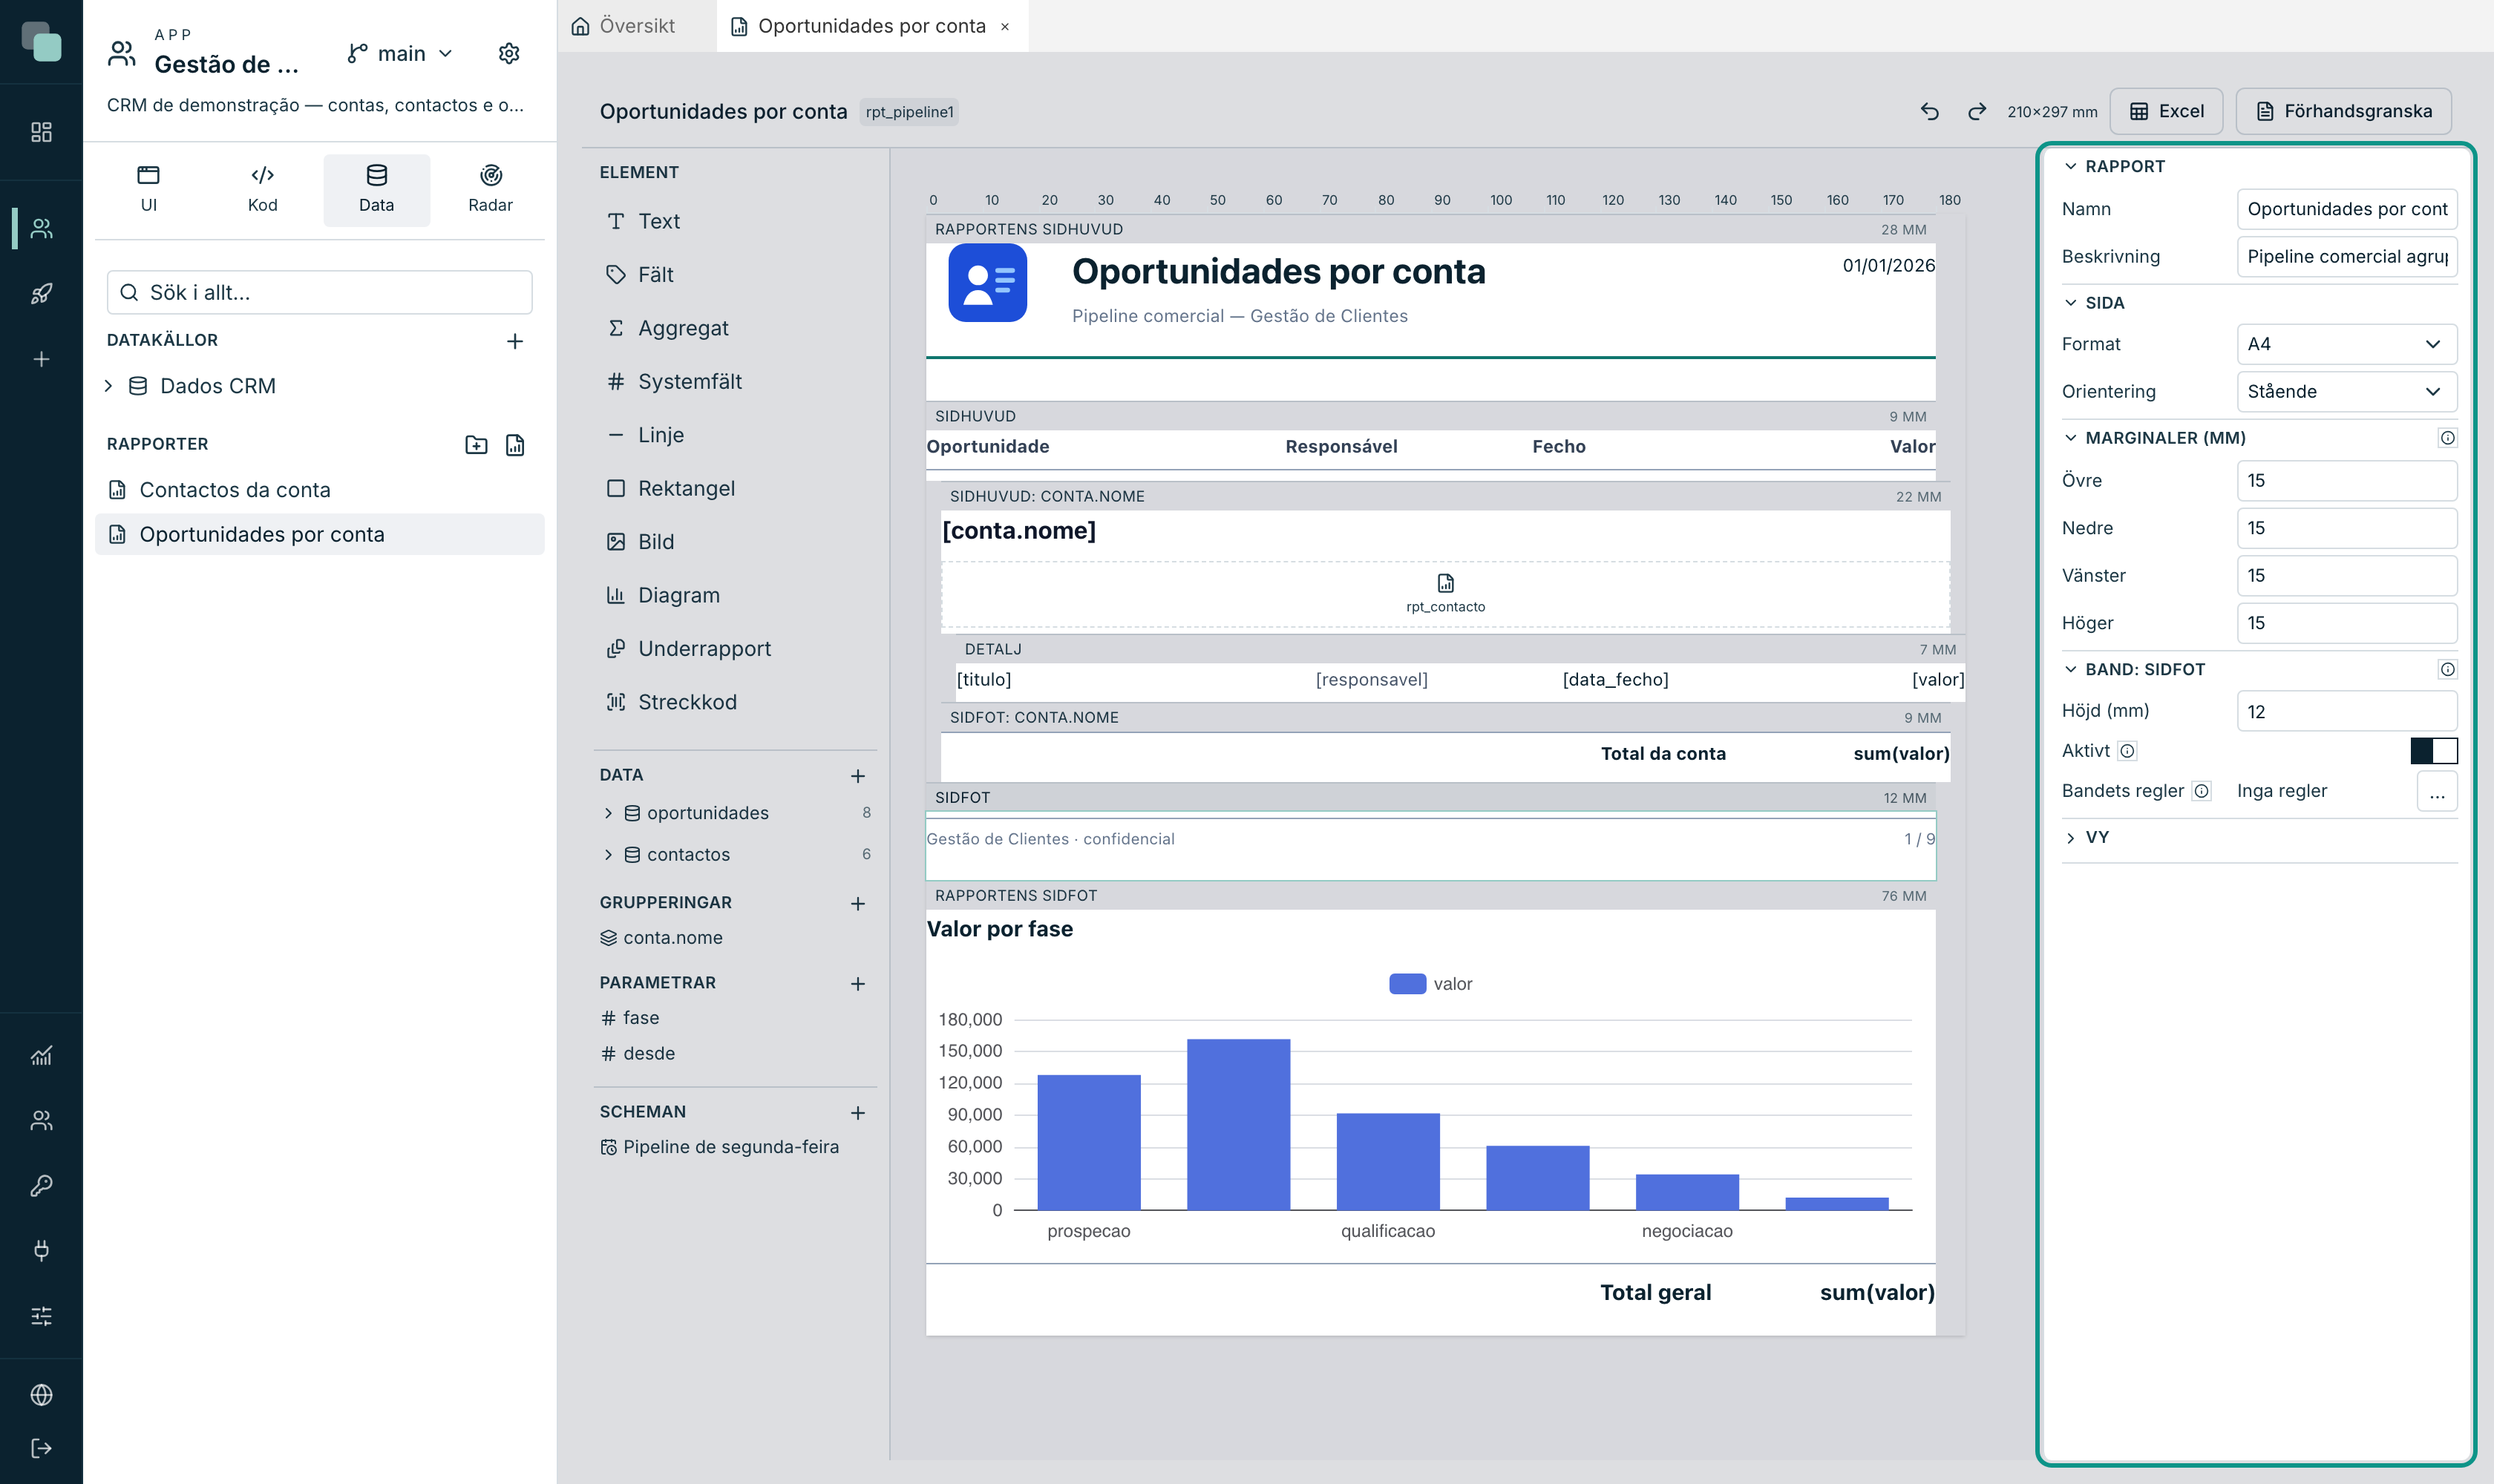This screenshot has height=1484, width=2494.
Task: Close the Oportunidades por conta tab
Action: click(x=1006, y=26)
